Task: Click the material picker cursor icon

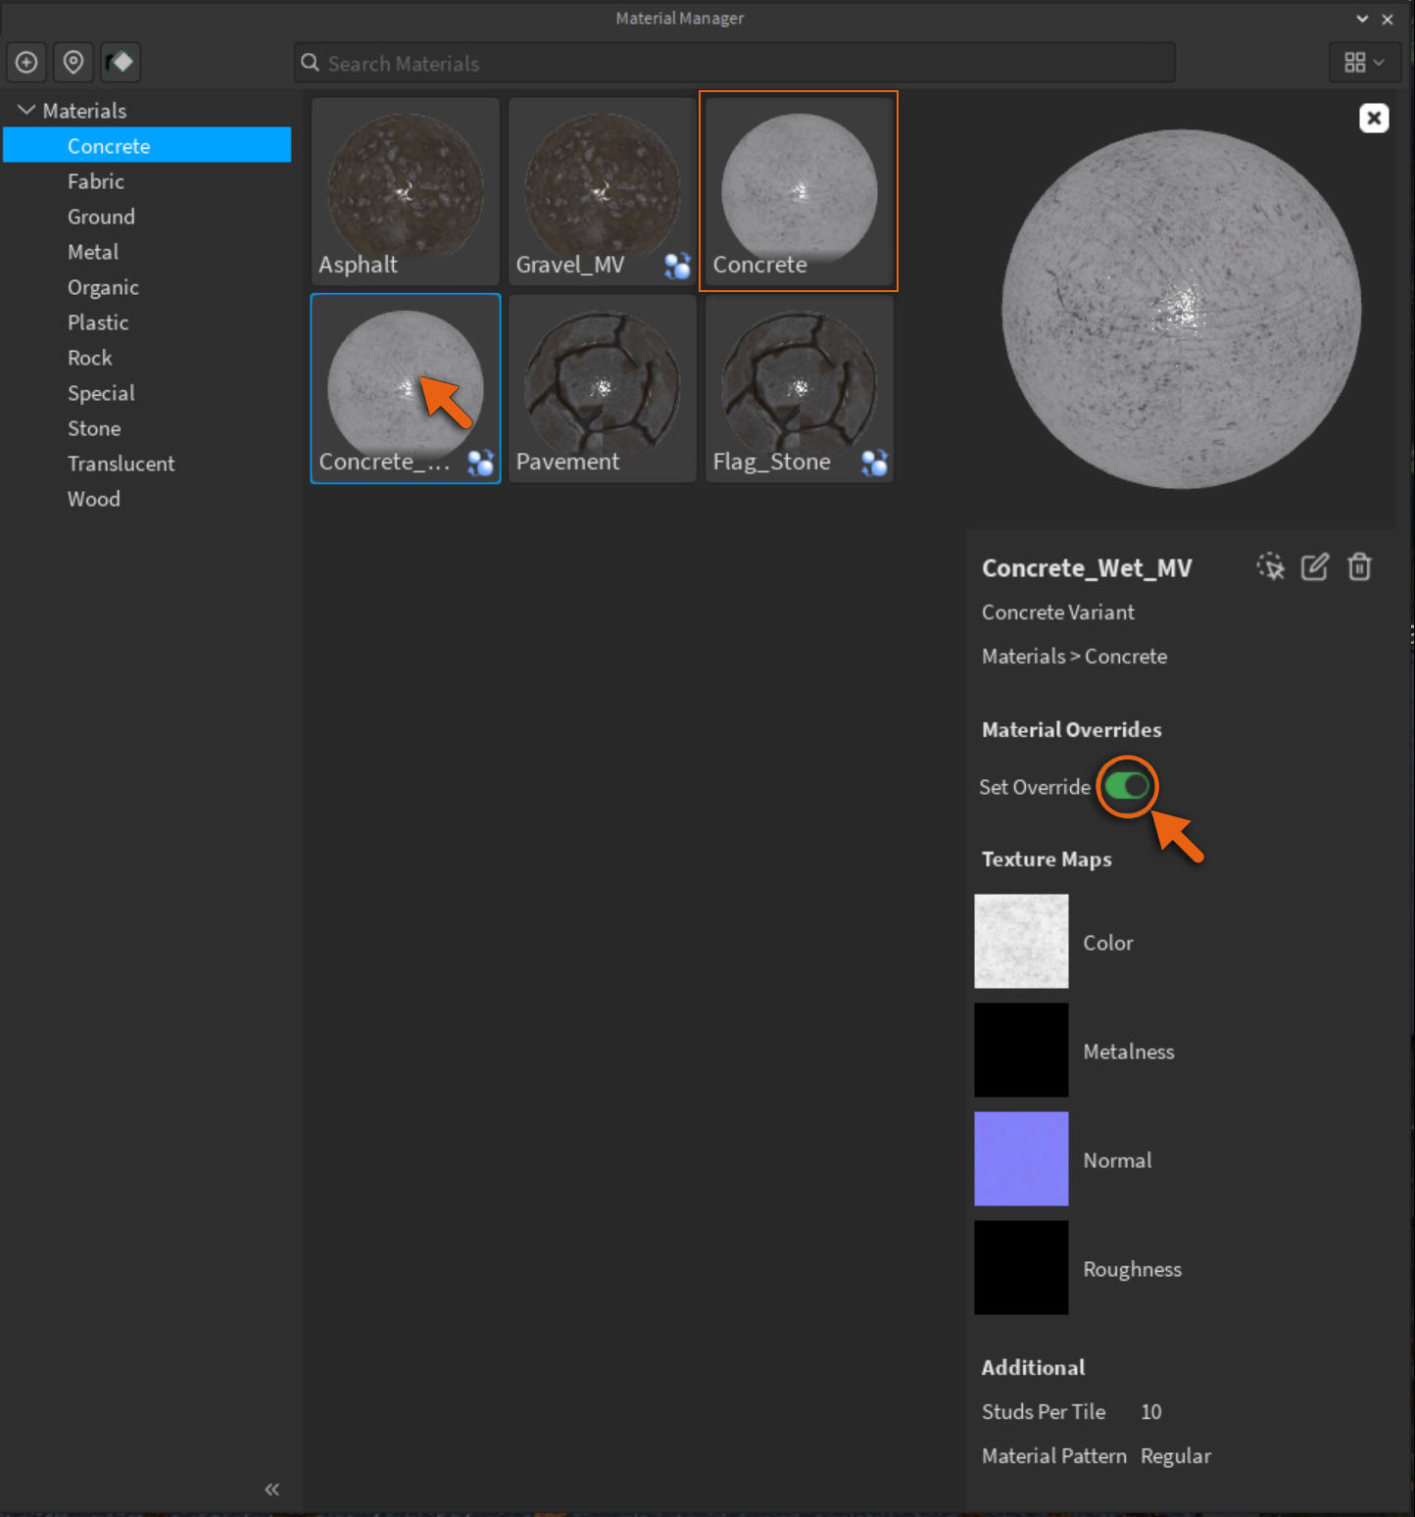Action: coord(1270,566)
